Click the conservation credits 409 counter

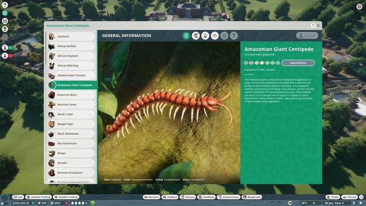pos(42,203)
